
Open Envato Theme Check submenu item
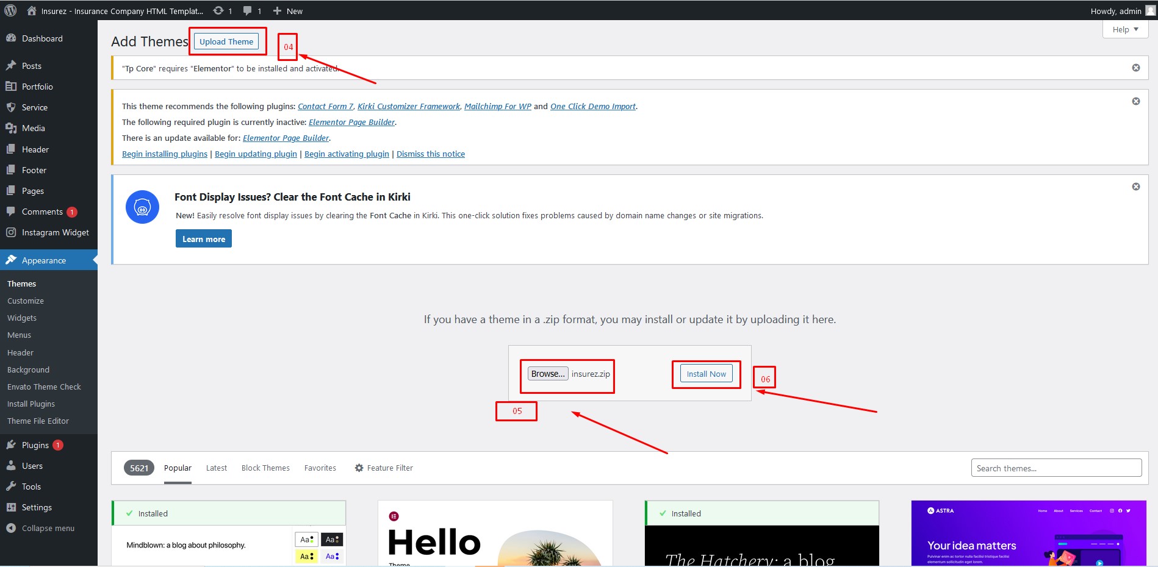(44, 387)
